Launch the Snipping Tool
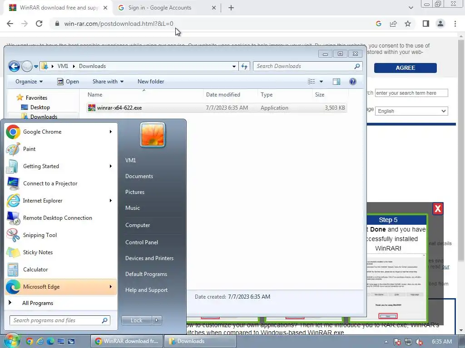Screen dimensions: 465x348 point(61,235)
